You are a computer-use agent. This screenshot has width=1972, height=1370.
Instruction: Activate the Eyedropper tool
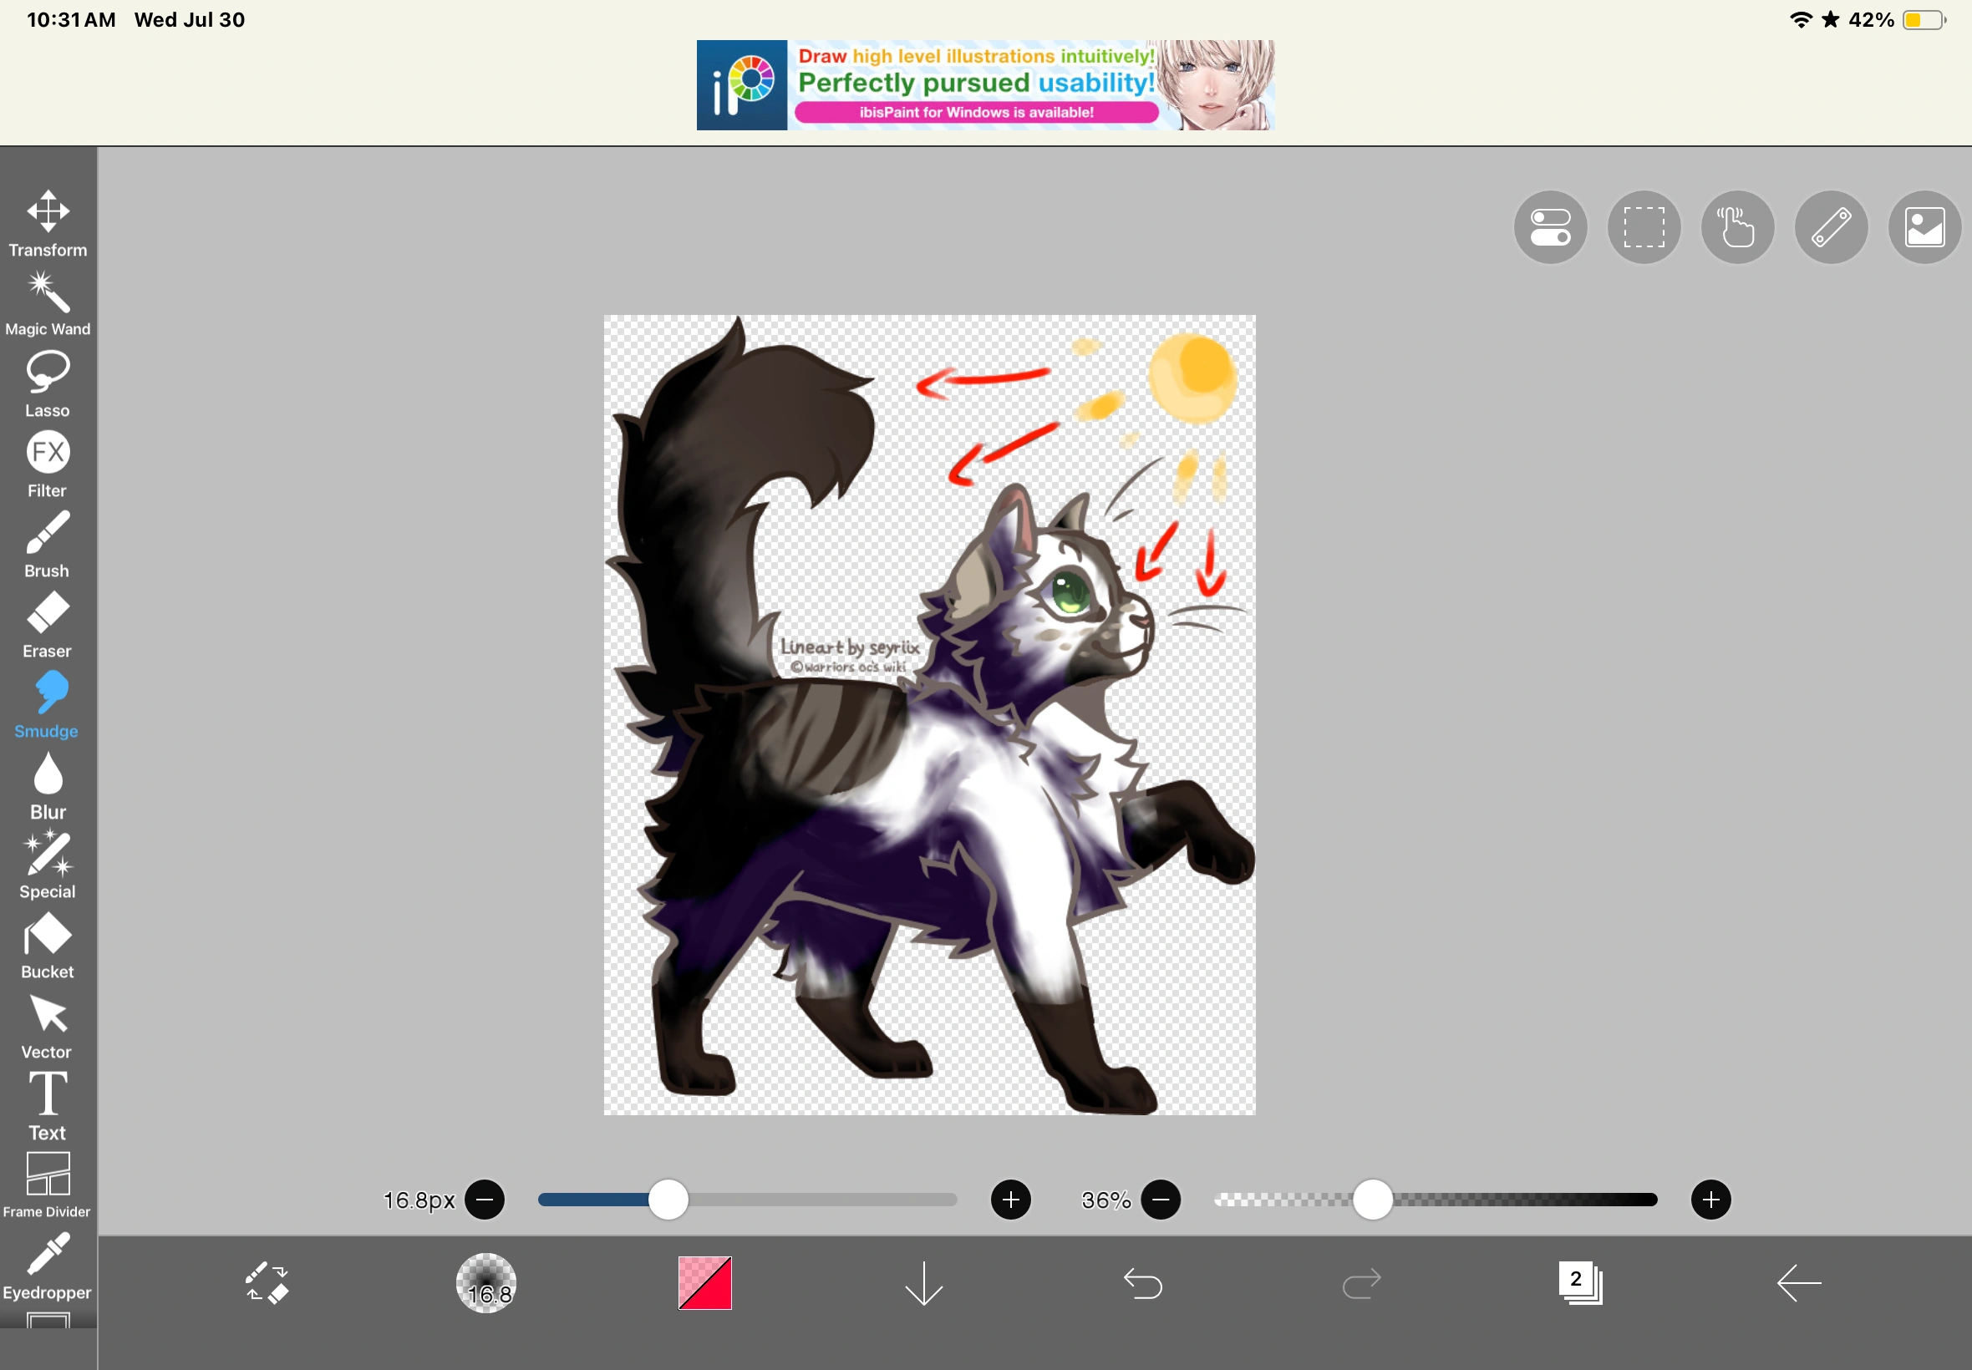[x=48, y=1266]
